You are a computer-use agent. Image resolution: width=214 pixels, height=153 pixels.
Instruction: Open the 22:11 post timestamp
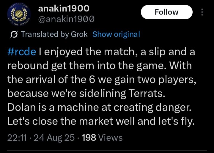(17, 138)
